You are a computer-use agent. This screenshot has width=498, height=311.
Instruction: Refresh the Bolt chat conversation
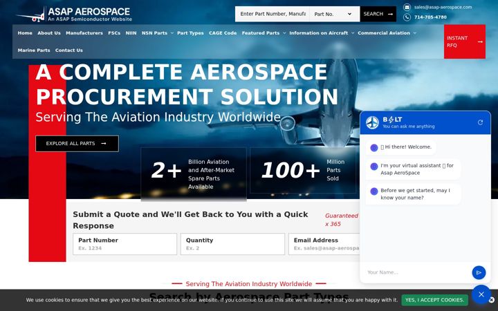coord(480,122)
